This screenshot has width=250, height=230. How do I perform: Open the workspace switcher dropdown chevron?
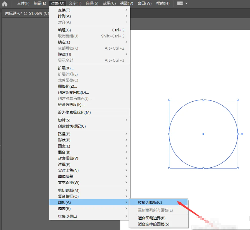point(186,3)
